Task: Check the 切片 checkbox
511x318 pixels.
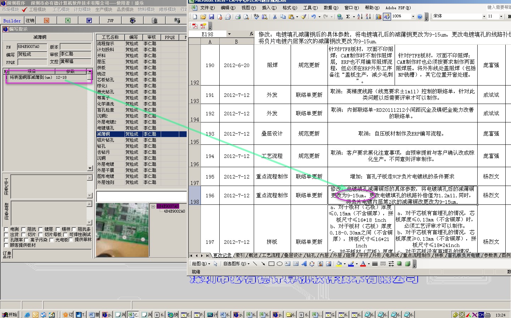Action: pos(23,235)
